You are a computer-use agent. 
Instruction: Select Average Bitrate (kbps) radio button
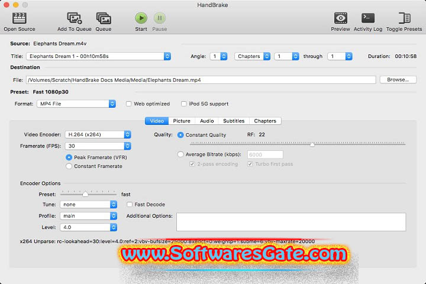[180, 154]
